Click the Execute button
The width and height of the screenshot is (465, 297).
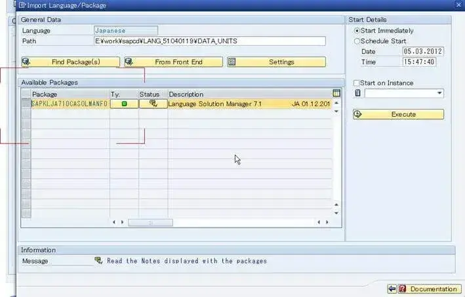point(398,114)
